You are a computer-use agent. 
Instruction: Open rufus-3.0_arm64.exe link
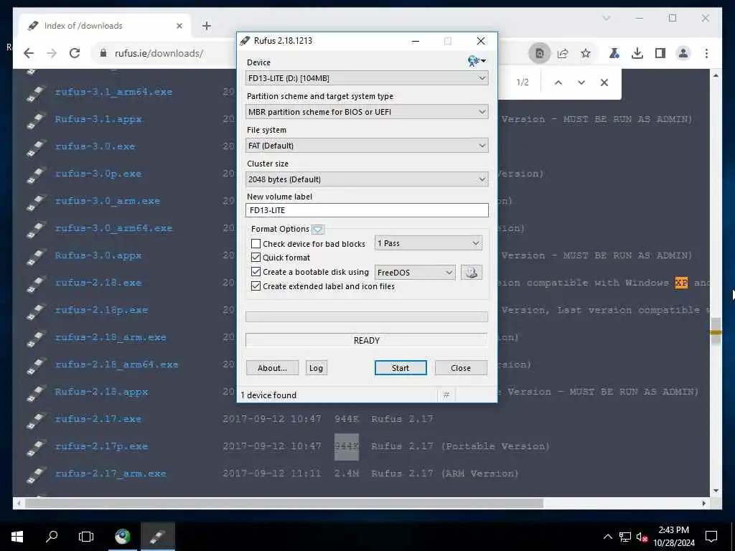point(114,228)
